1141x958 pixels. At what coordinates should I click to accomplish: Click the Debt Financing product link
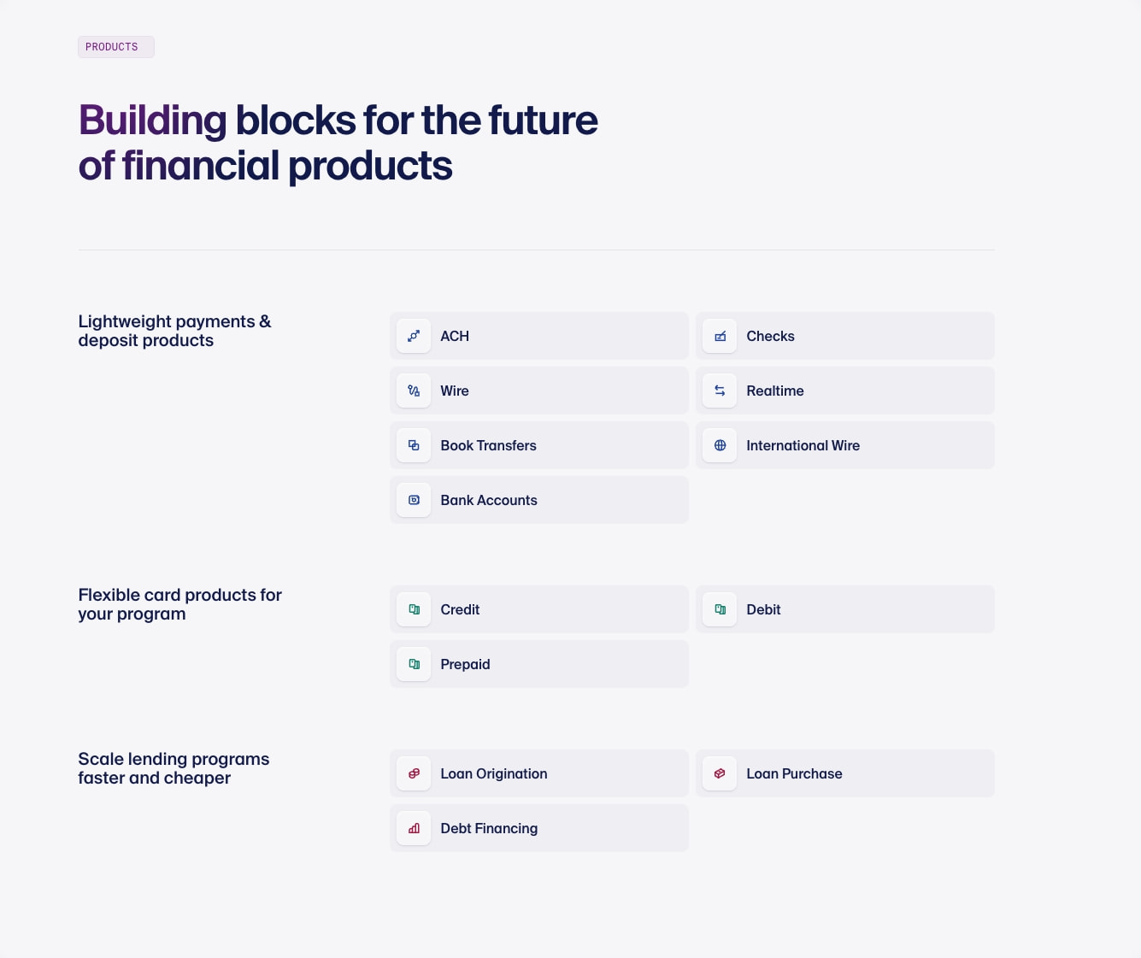pos(539,828)
